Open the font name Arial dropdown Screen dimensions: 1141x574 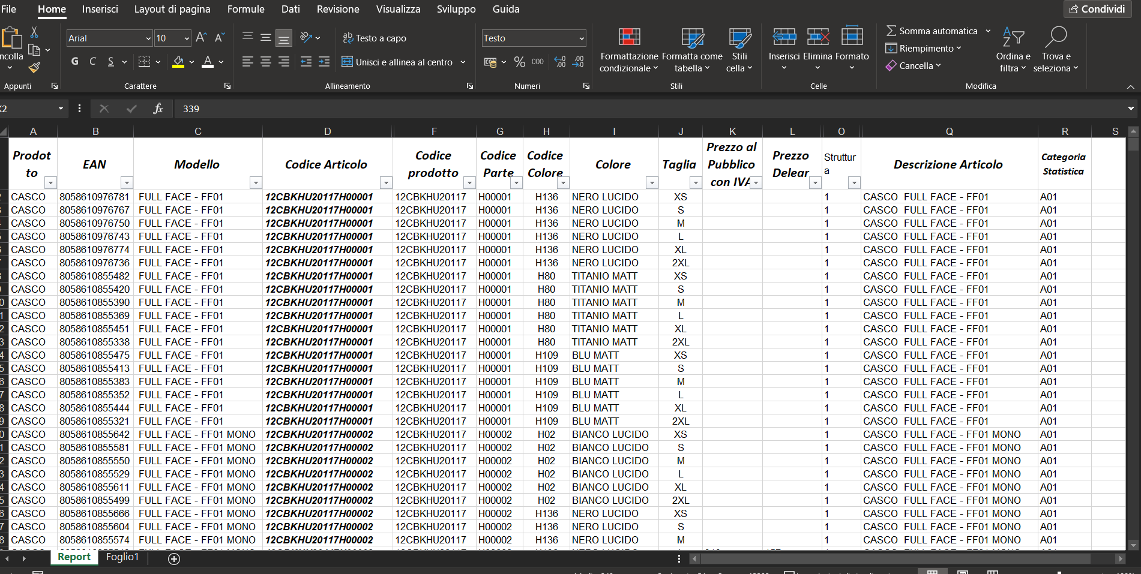[x=148, y=38]
